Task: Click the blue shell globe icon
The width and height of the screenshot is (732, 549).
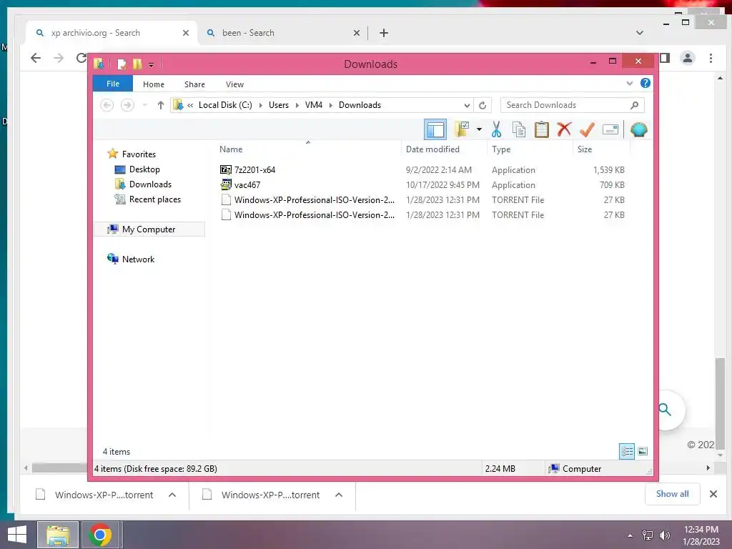Action: pos(638,129)
